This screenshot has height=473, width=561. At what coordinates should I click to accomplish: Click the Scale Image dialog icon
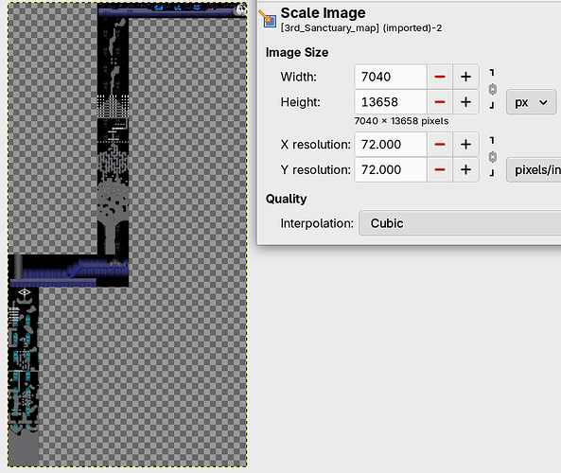pos(268,19)
